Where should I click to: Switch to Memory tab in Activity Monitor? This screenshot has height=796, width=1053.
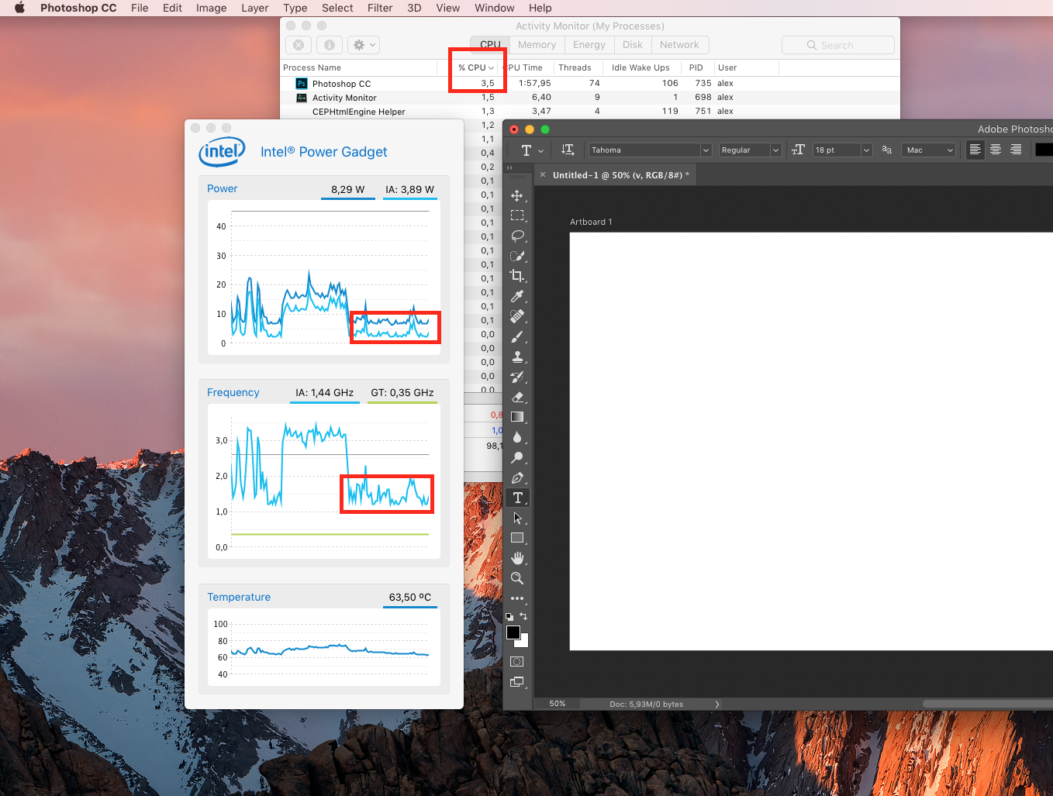(x=537, y=45)
